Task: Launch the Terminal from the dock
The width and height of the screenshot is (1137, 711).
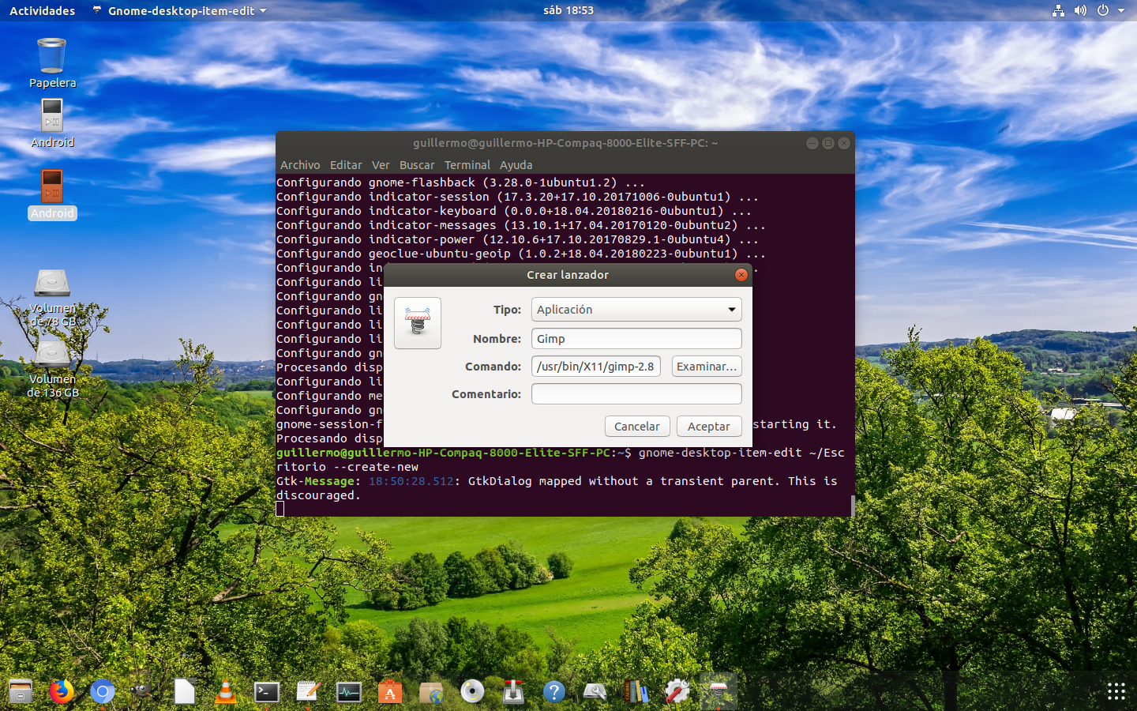Action: [x=266, y=692]
